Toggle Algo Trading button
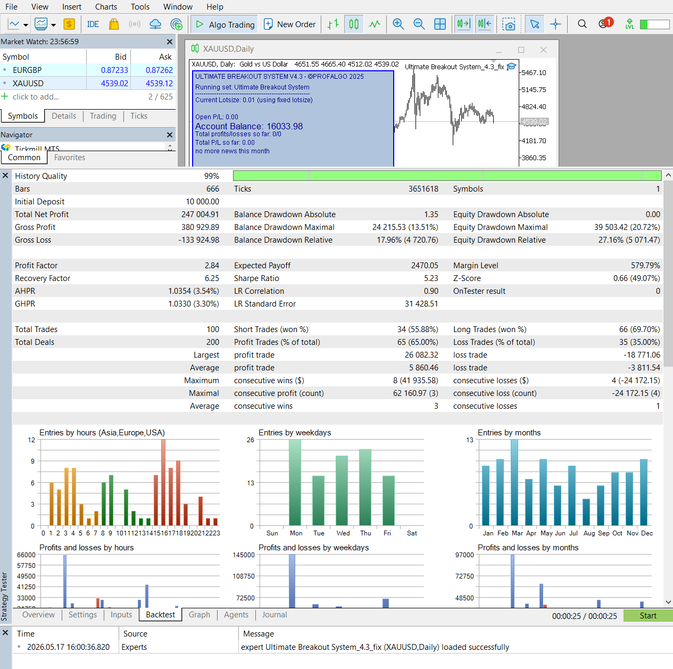 click(x=225, y=24)
